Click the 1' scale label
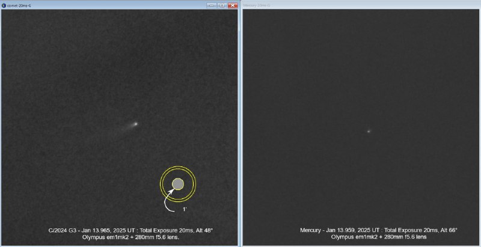The image size is (481, 247). coord(185,210)
